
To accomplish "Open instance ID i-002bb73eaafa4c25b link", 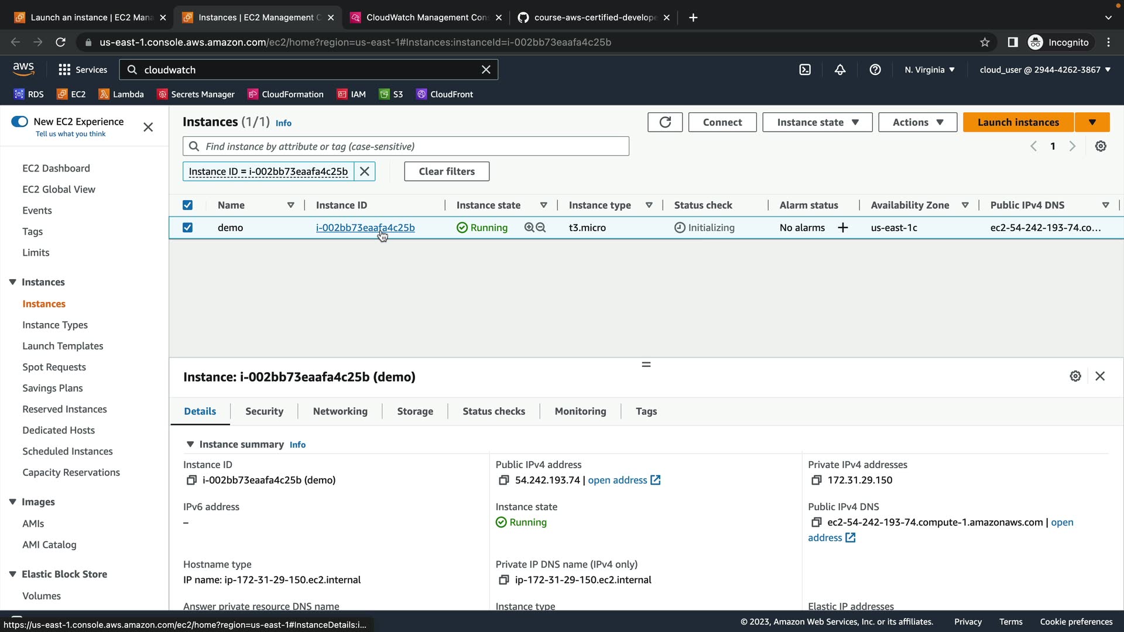I will 365,228.
